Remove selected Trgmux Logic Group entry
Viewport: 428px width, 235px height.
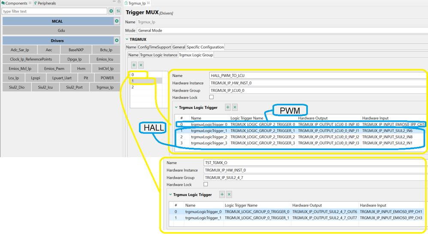point(141,65)
